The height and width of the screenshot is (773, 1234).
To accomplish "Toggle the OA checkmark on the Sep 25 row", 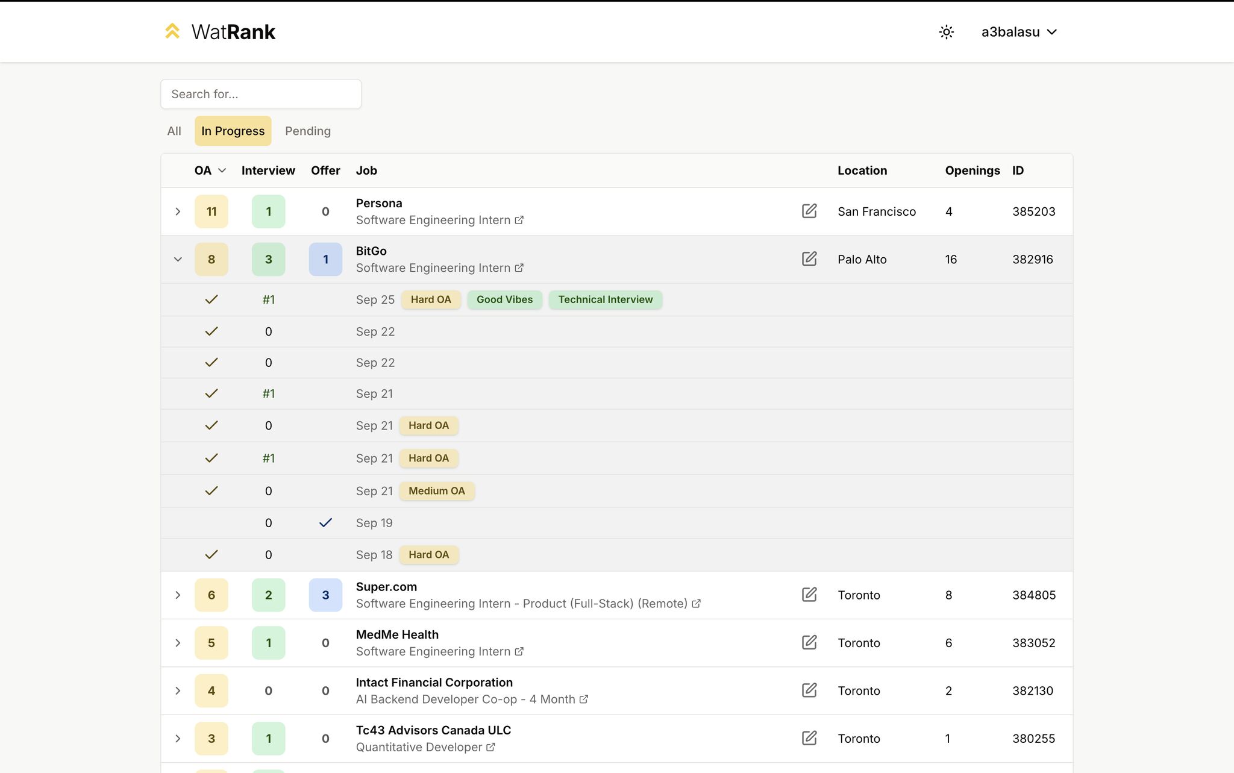I will 211,299.
